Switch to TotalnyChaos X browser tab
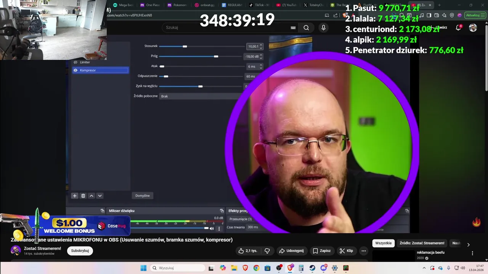The width and height of the screenshot is (488, 274). pos(313,5)
